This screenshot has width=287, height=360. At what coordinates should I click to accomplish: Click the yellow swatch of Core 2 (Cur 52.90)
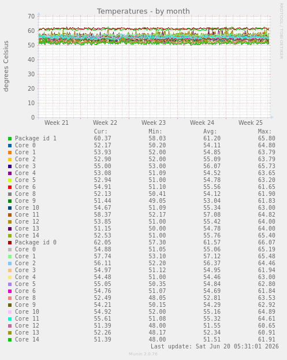point(10,159)
